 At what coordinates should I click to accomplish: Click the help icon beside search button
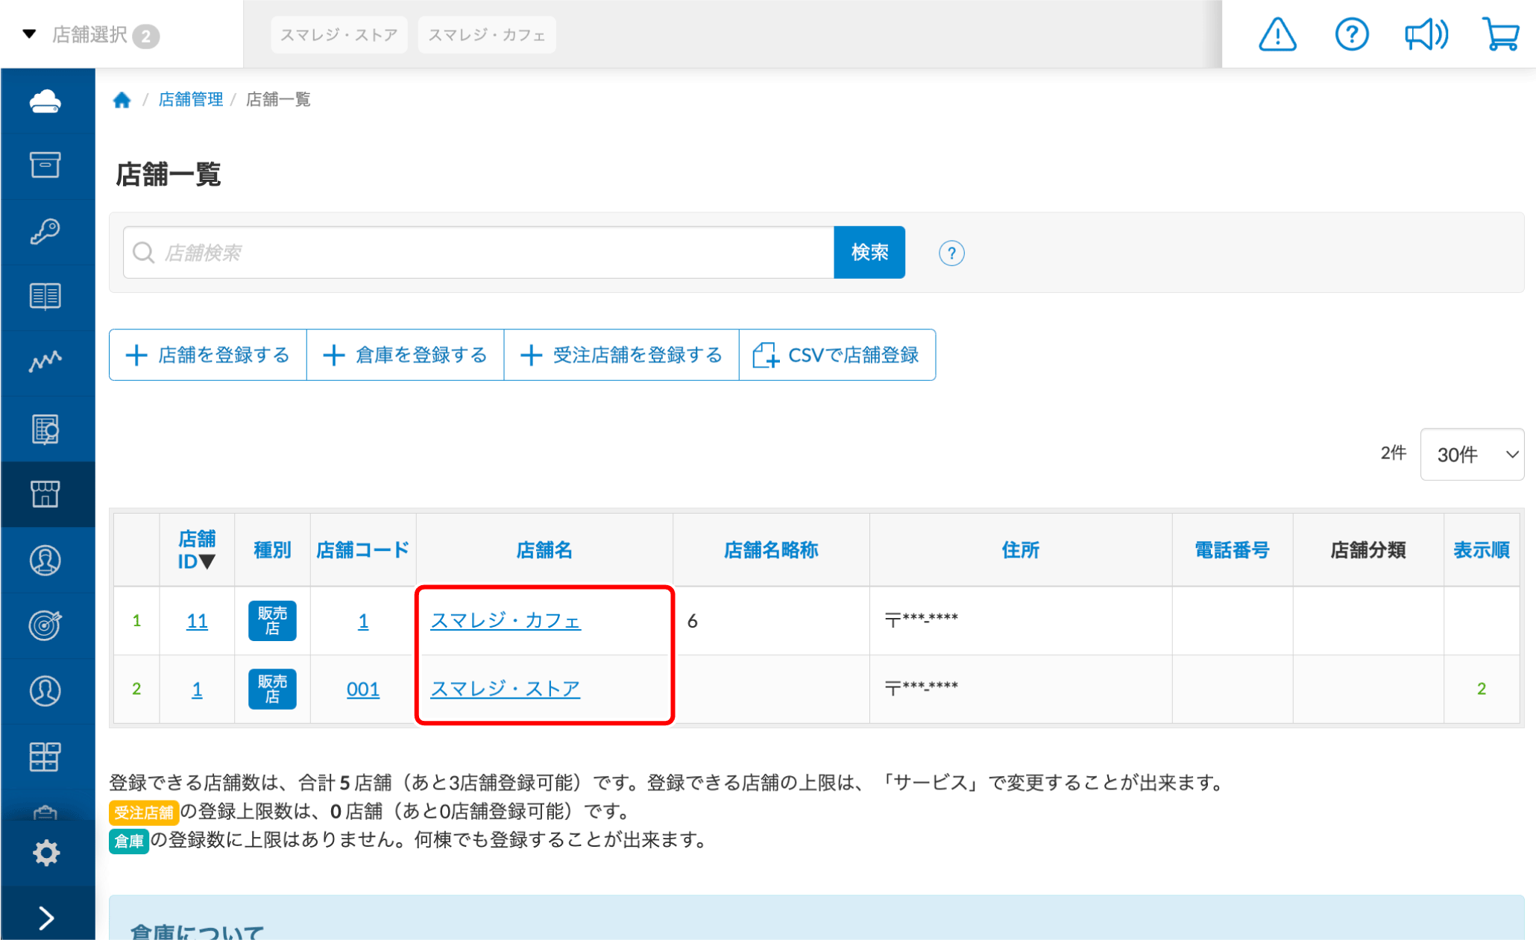pos(951,253)
